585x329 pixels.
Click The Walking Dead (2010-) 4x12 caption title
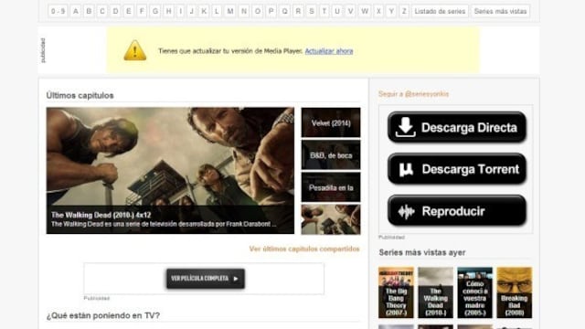101,216
